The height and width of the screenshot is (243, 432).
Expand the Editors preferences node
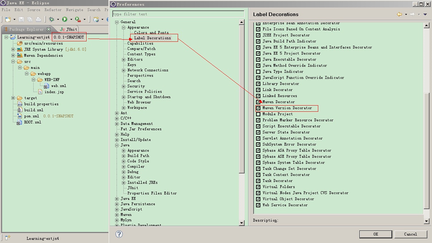[x=124, y=60]
